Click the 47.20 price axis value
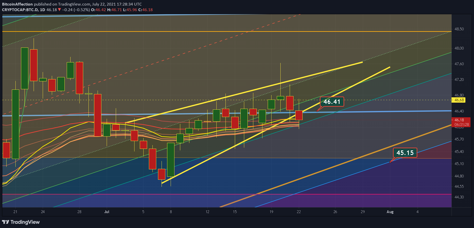474x228 pixels. [x=459, y=80]
